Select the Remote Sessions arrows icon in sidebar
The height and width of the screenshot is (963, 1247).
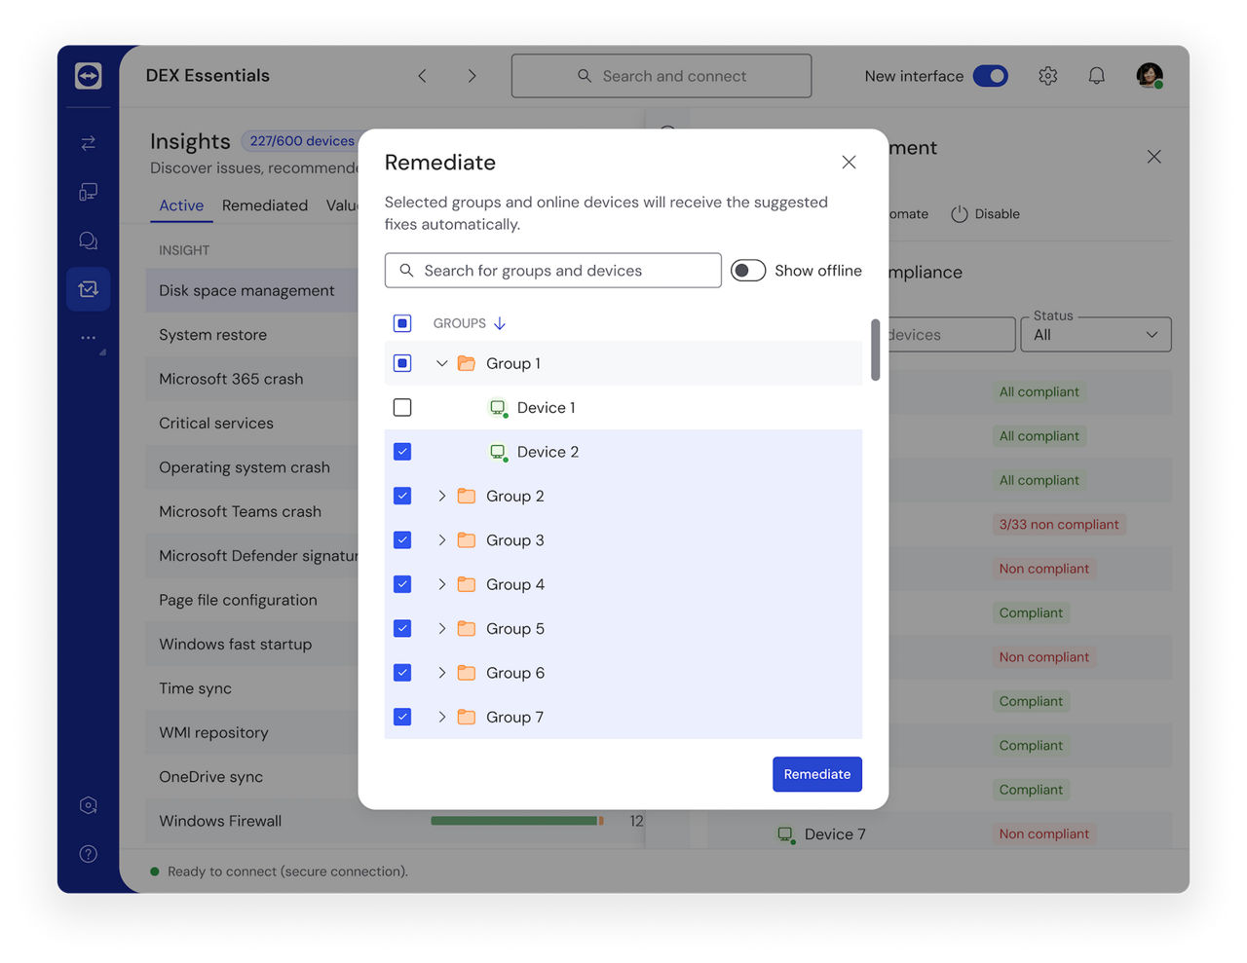(88, 142)
